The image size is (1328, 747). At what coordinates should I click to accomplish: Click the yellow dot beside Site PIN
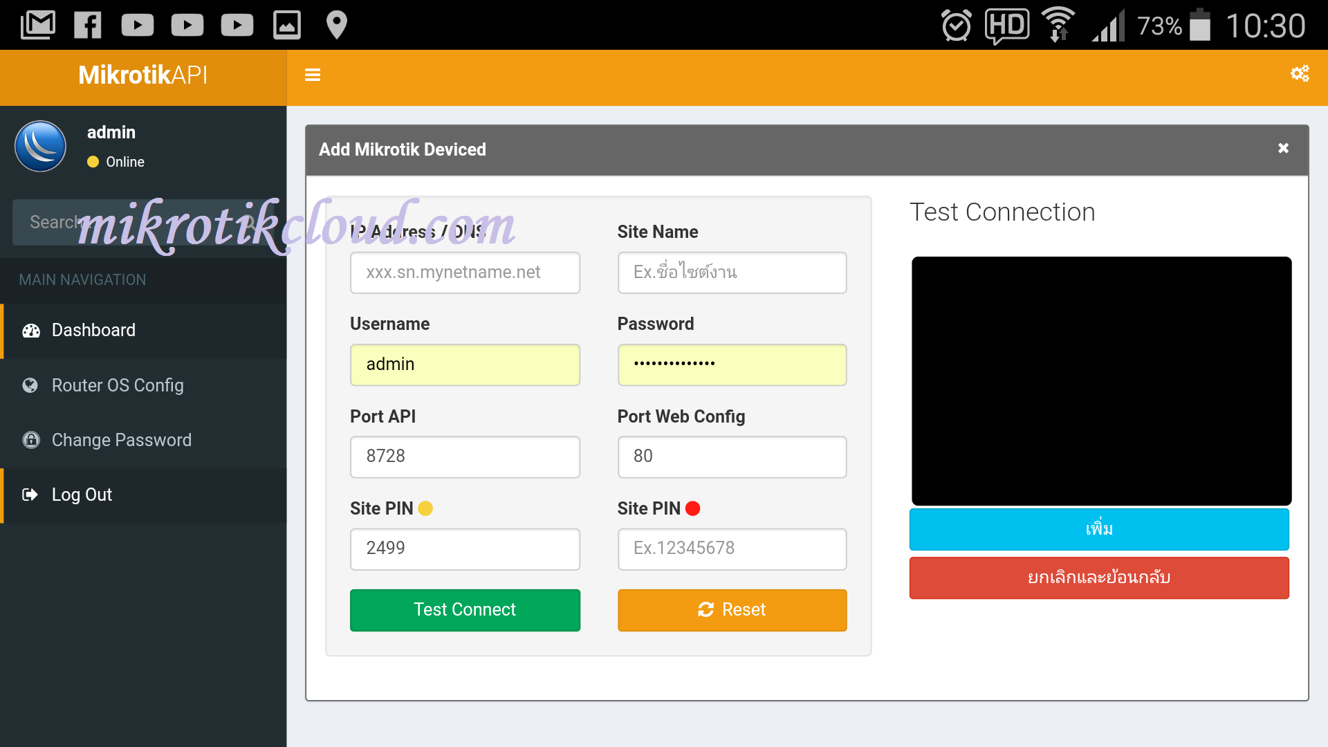point(425,508)
